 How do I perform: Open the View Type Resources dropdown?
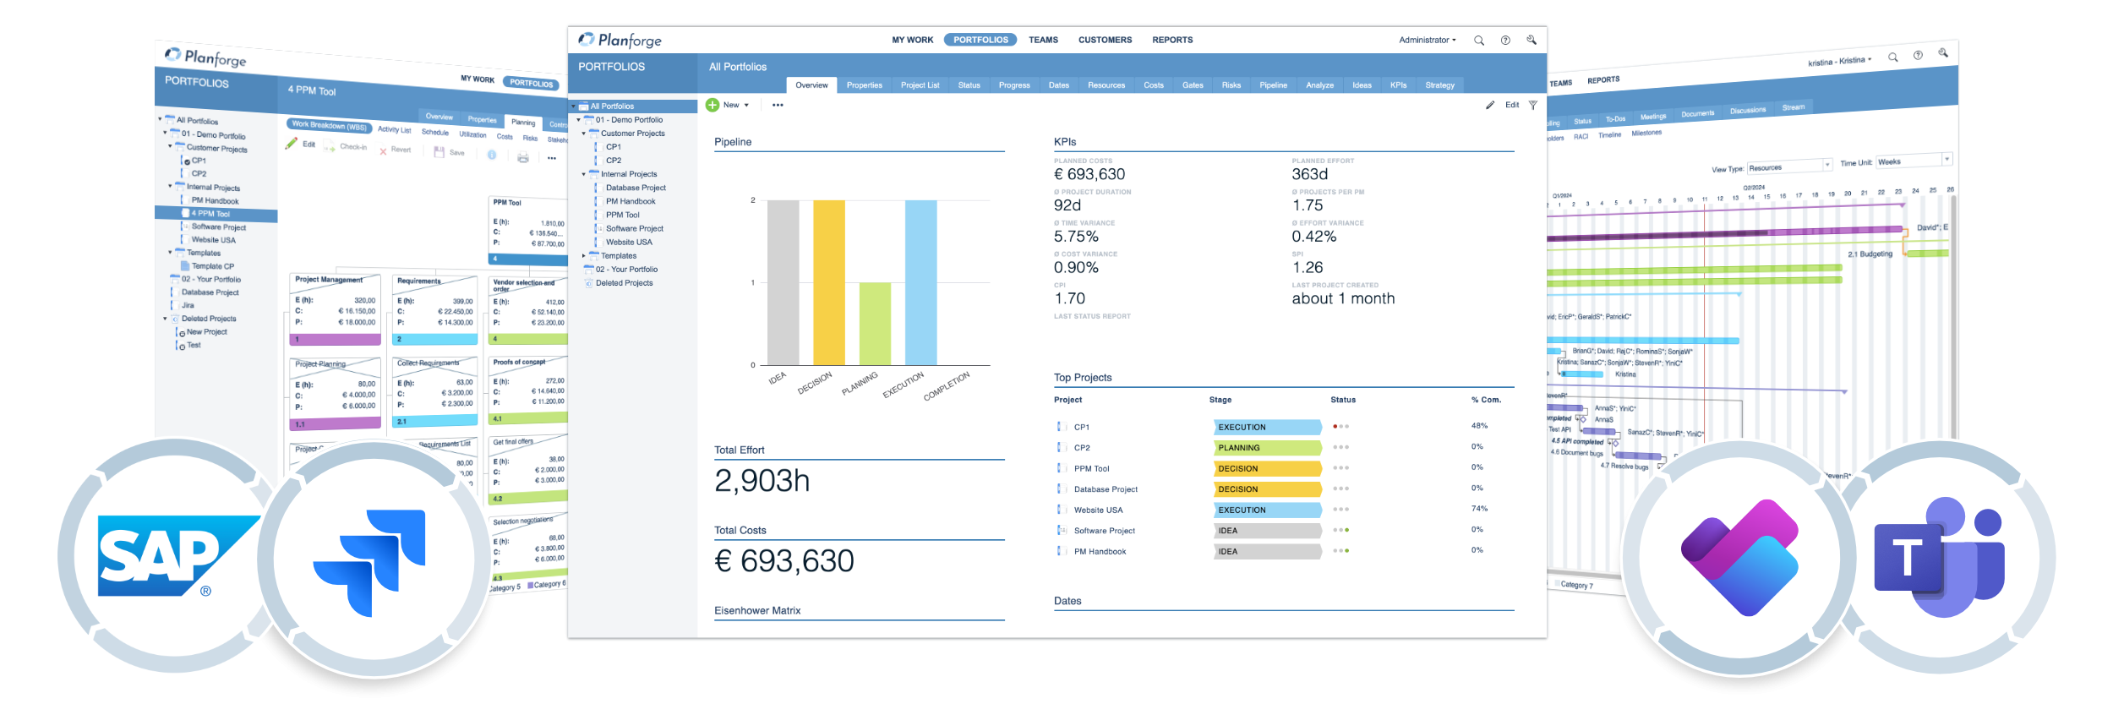tap(1788, 166)
